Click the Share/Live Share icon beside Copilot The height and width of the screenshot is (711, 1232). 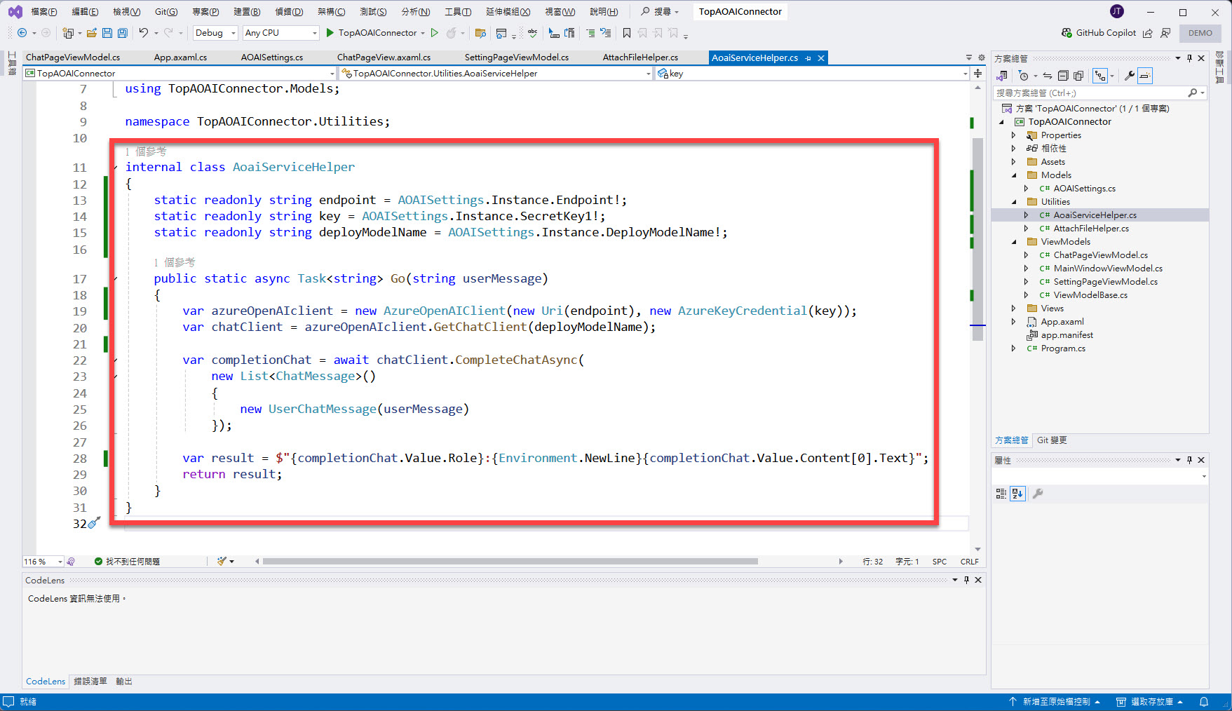tap(1148, 33)
